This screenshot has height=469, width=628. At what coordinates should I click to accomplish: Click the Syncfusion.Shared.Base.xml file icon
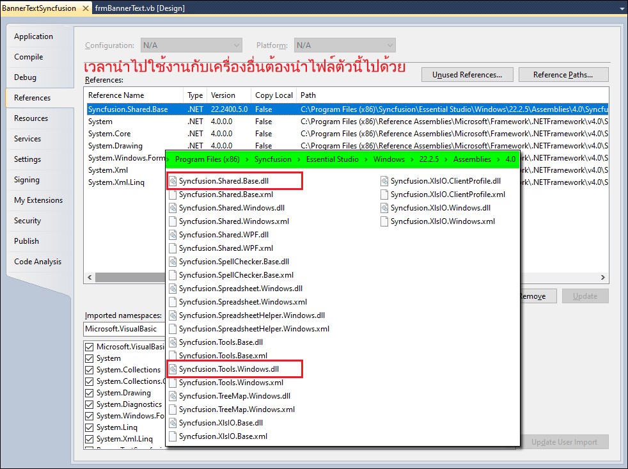click(x=173, y=195)
